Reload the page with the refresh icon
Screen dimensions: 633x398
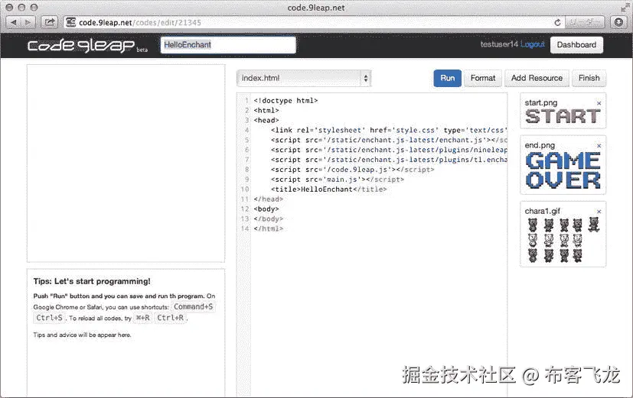(557, 23)
